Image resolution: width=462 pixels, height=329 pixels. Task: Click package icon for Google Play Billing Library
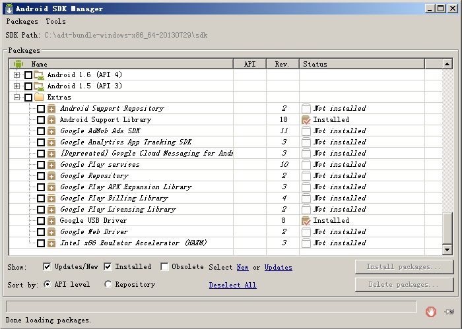51,198
